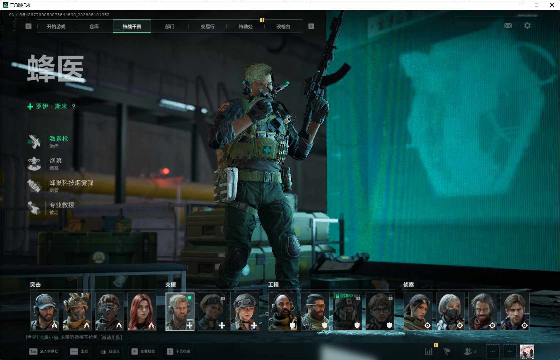Select the bearded red-scarf 侦察 operator
The height and width of the screenshot is (360, 560).
tap(482, 311)
